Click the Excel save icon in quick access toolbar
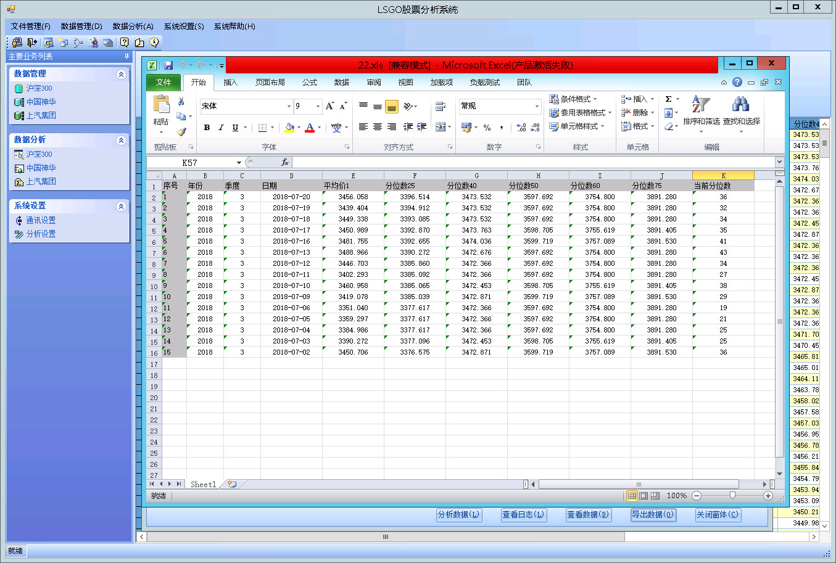The height and width of the screenshot is (563, 836). click(168, 65)
